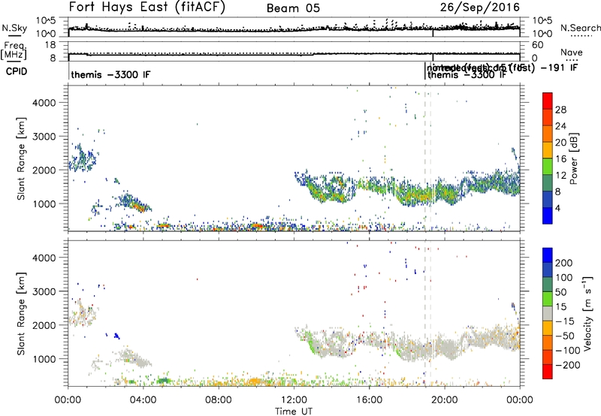
Task: Click the '16' label on the Power colorbar
Action: pos(560,159)
